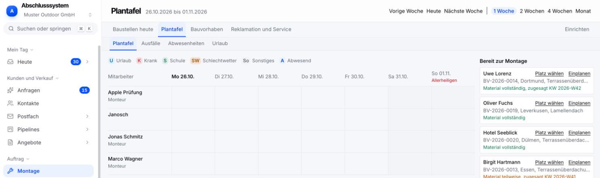The height and width of the screenshot is (178, 600).
Task: Open Kontakte in the sidebar
Action: coord(49,103)
